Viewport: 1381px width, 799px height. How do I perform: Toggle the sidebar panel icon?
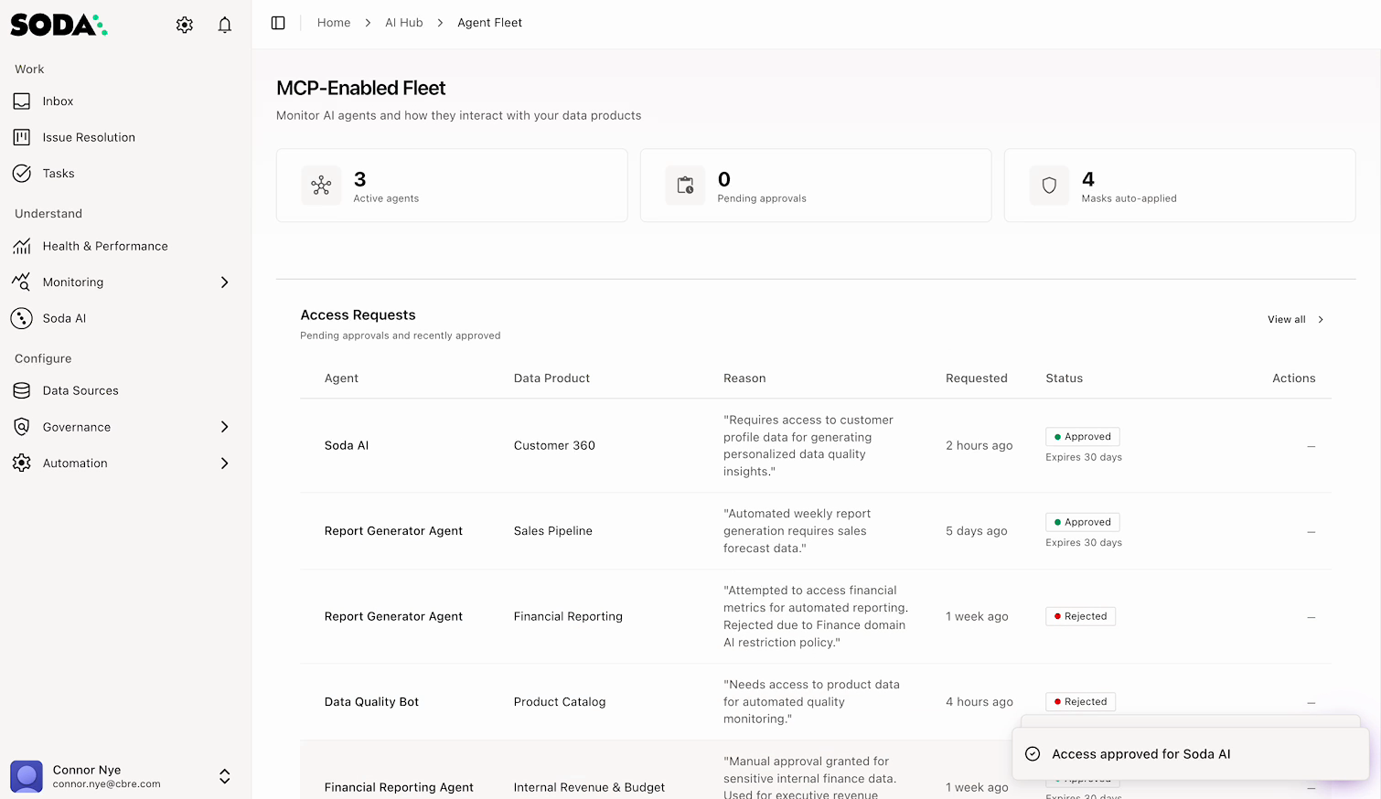pyautogui.click(x=278, y=23)
